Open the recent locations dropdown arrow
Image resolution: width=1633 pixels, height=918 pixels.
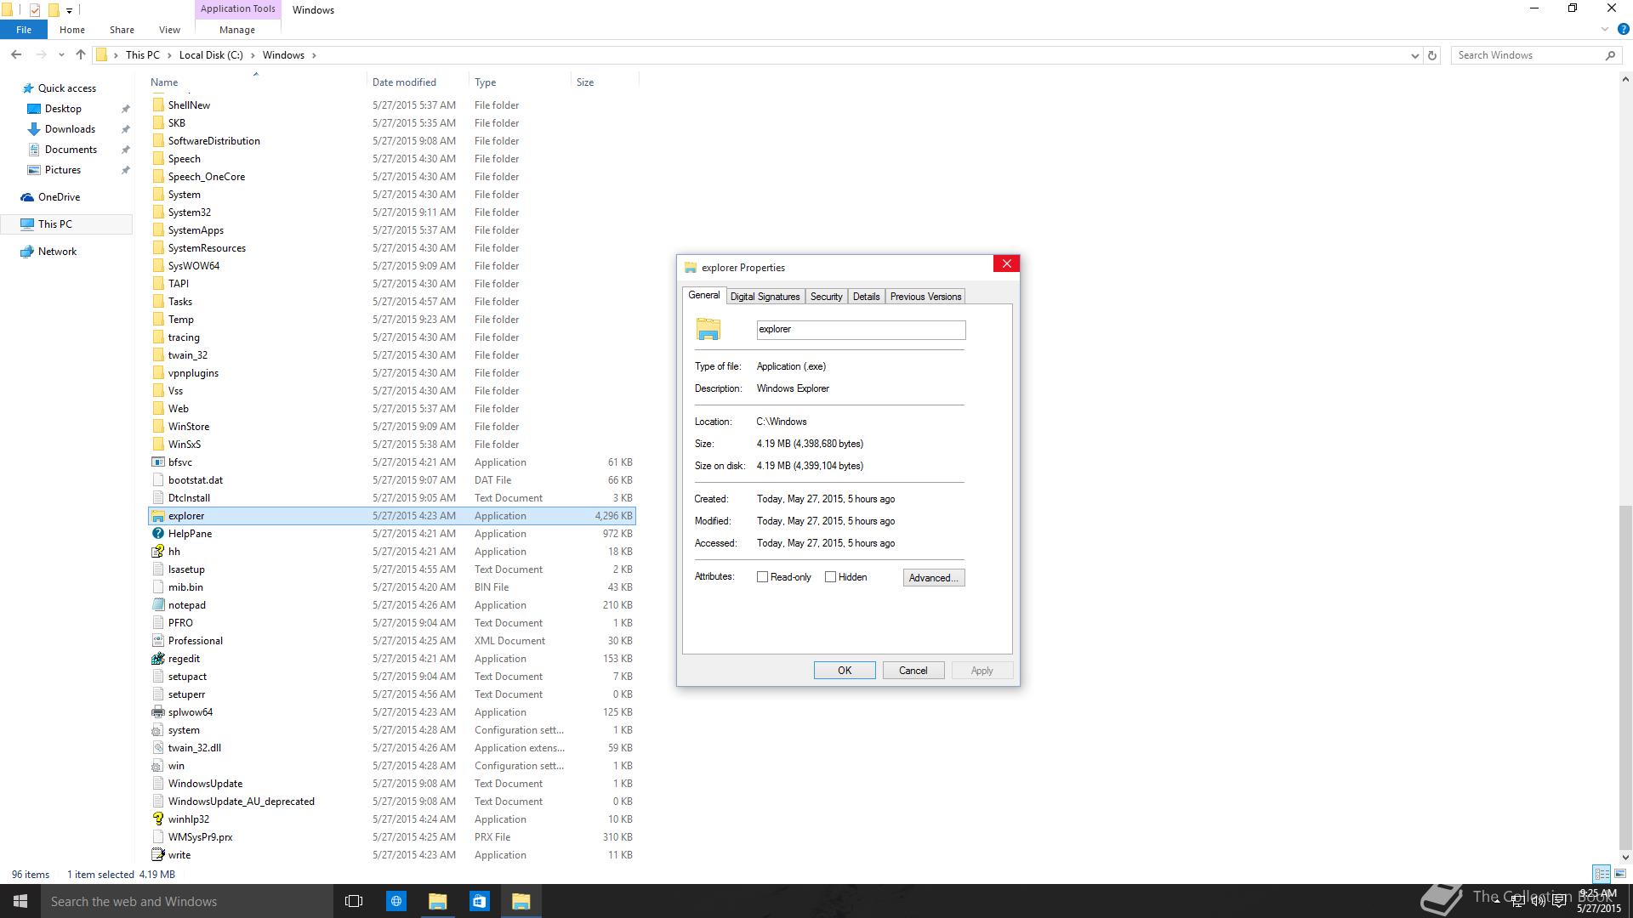tap(61, 55)
